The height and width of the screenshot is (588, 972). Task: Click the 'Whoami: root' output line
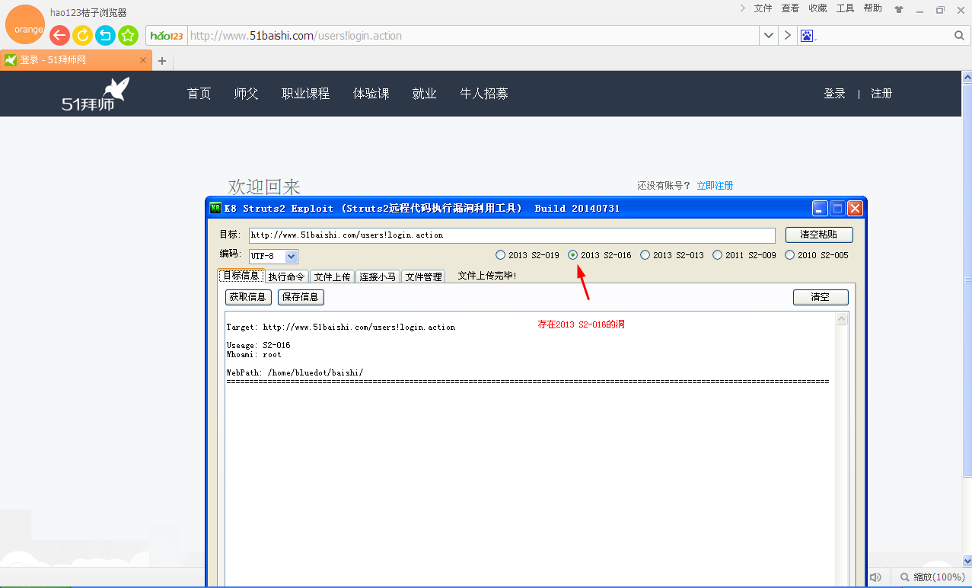coord(253,354)
